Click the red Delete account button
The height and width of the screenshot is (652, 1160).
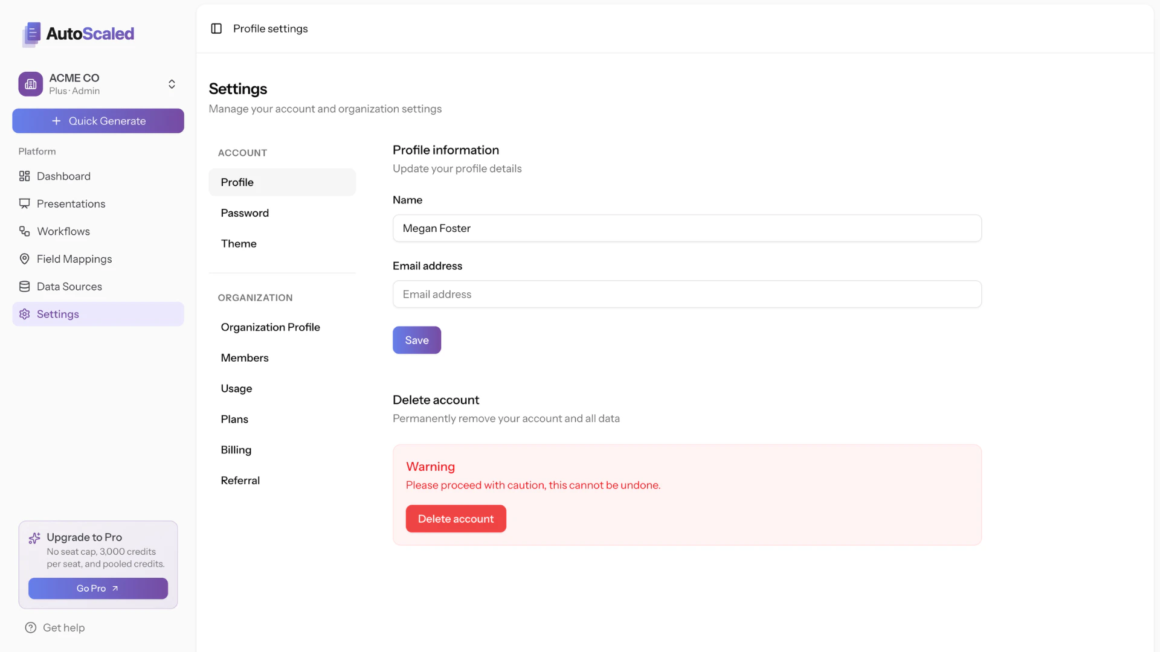pyautogui.click(x=456, y=518)
